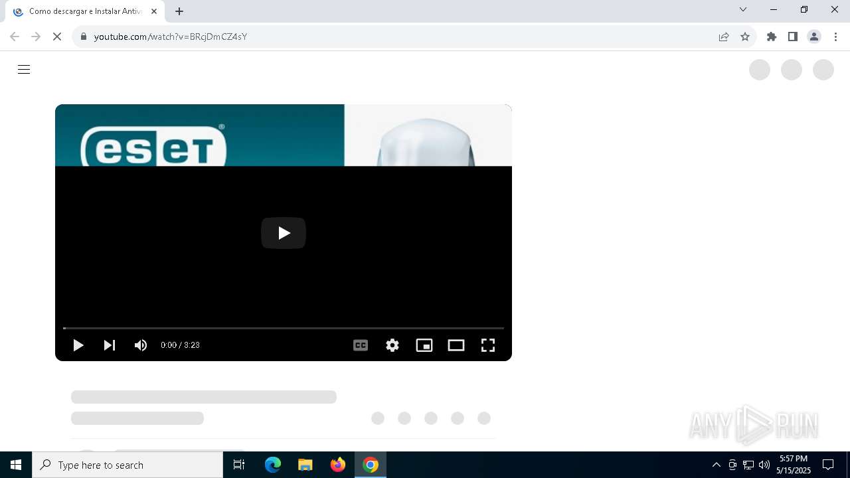
Task: Open the system volume tray icon
Action: (x=764, y=465)
